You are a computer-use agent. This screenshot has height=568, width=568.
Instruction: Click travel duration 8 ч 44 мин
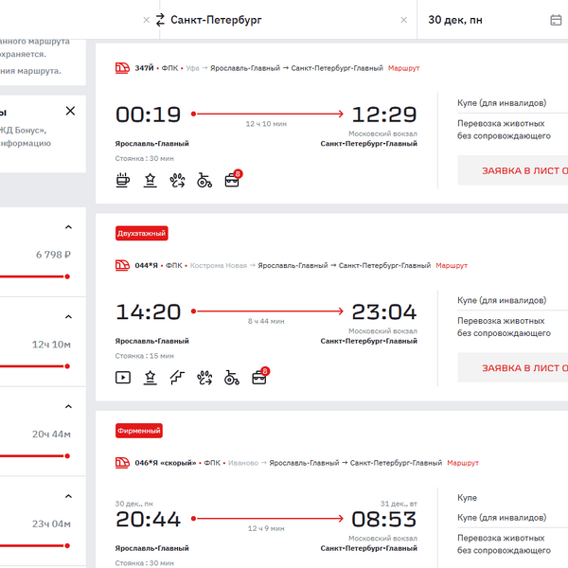[266, 321]
